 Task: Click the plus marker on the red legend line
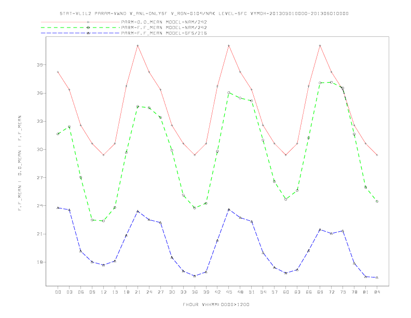(x=88, y=22)
